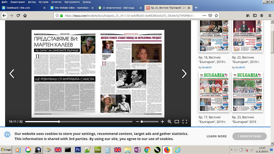Screen dimensions: 274x154
Task: Open the Изглед menu
Action: coord(32,2)
